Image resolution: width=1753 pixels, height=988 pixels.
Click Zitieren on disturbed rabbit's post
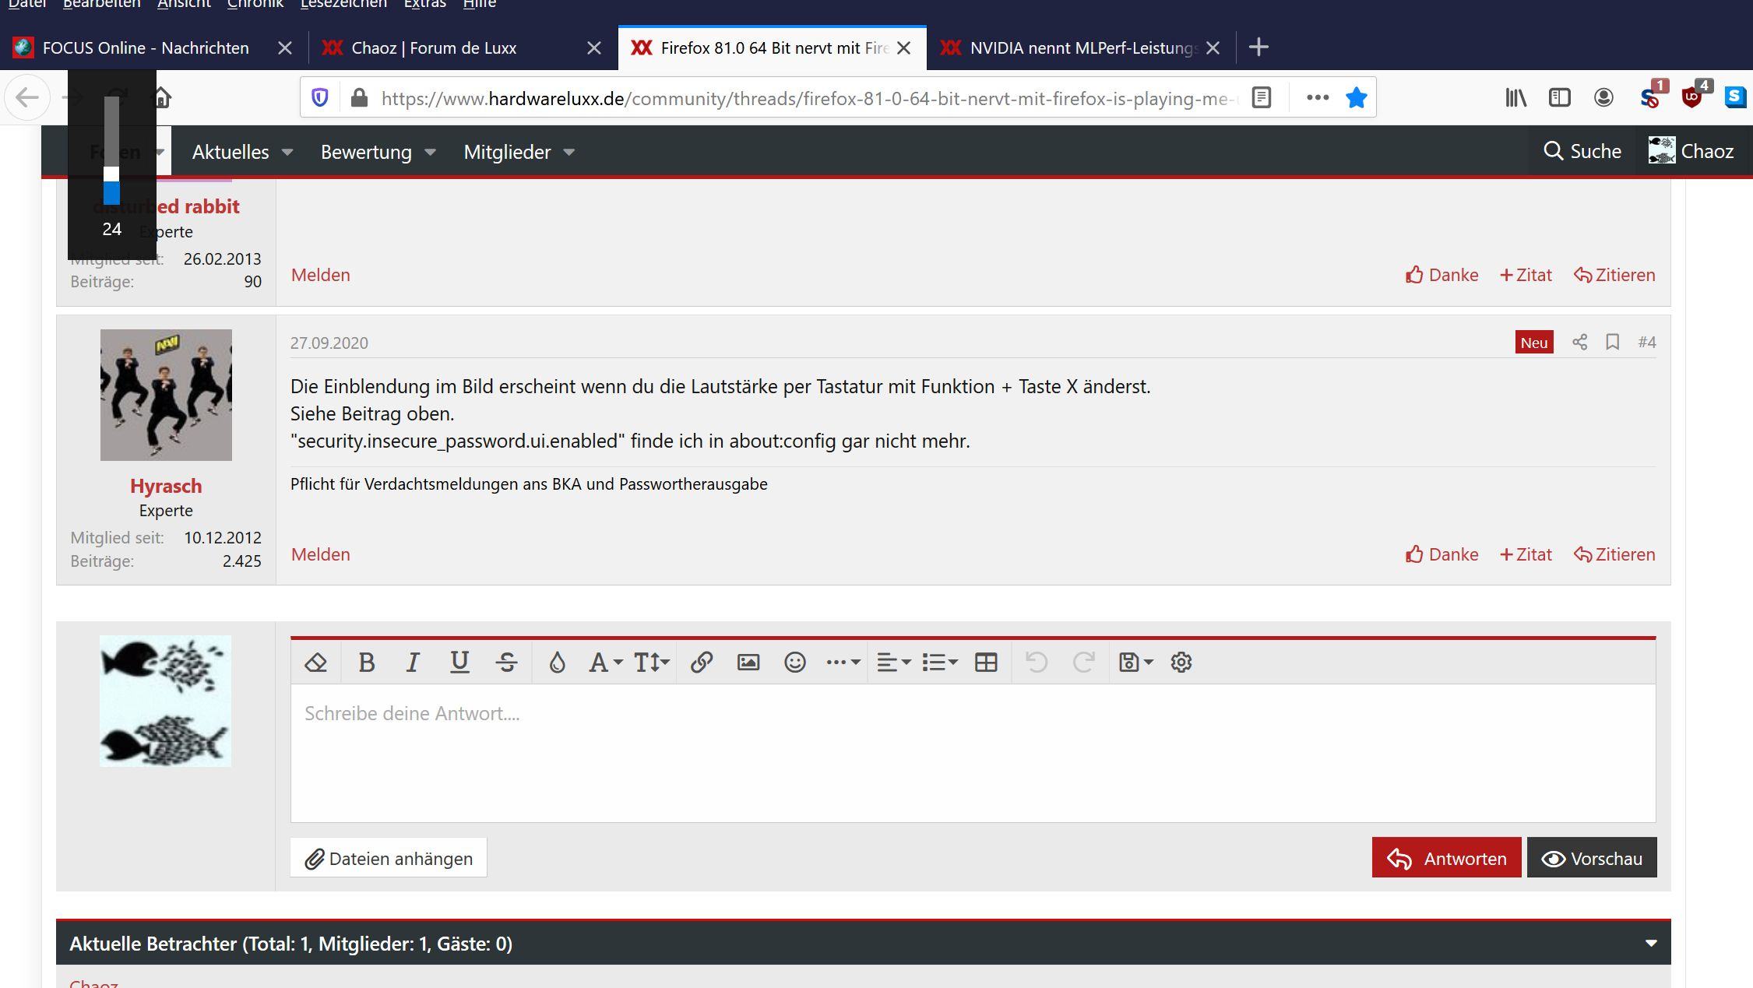point(1614,275)
